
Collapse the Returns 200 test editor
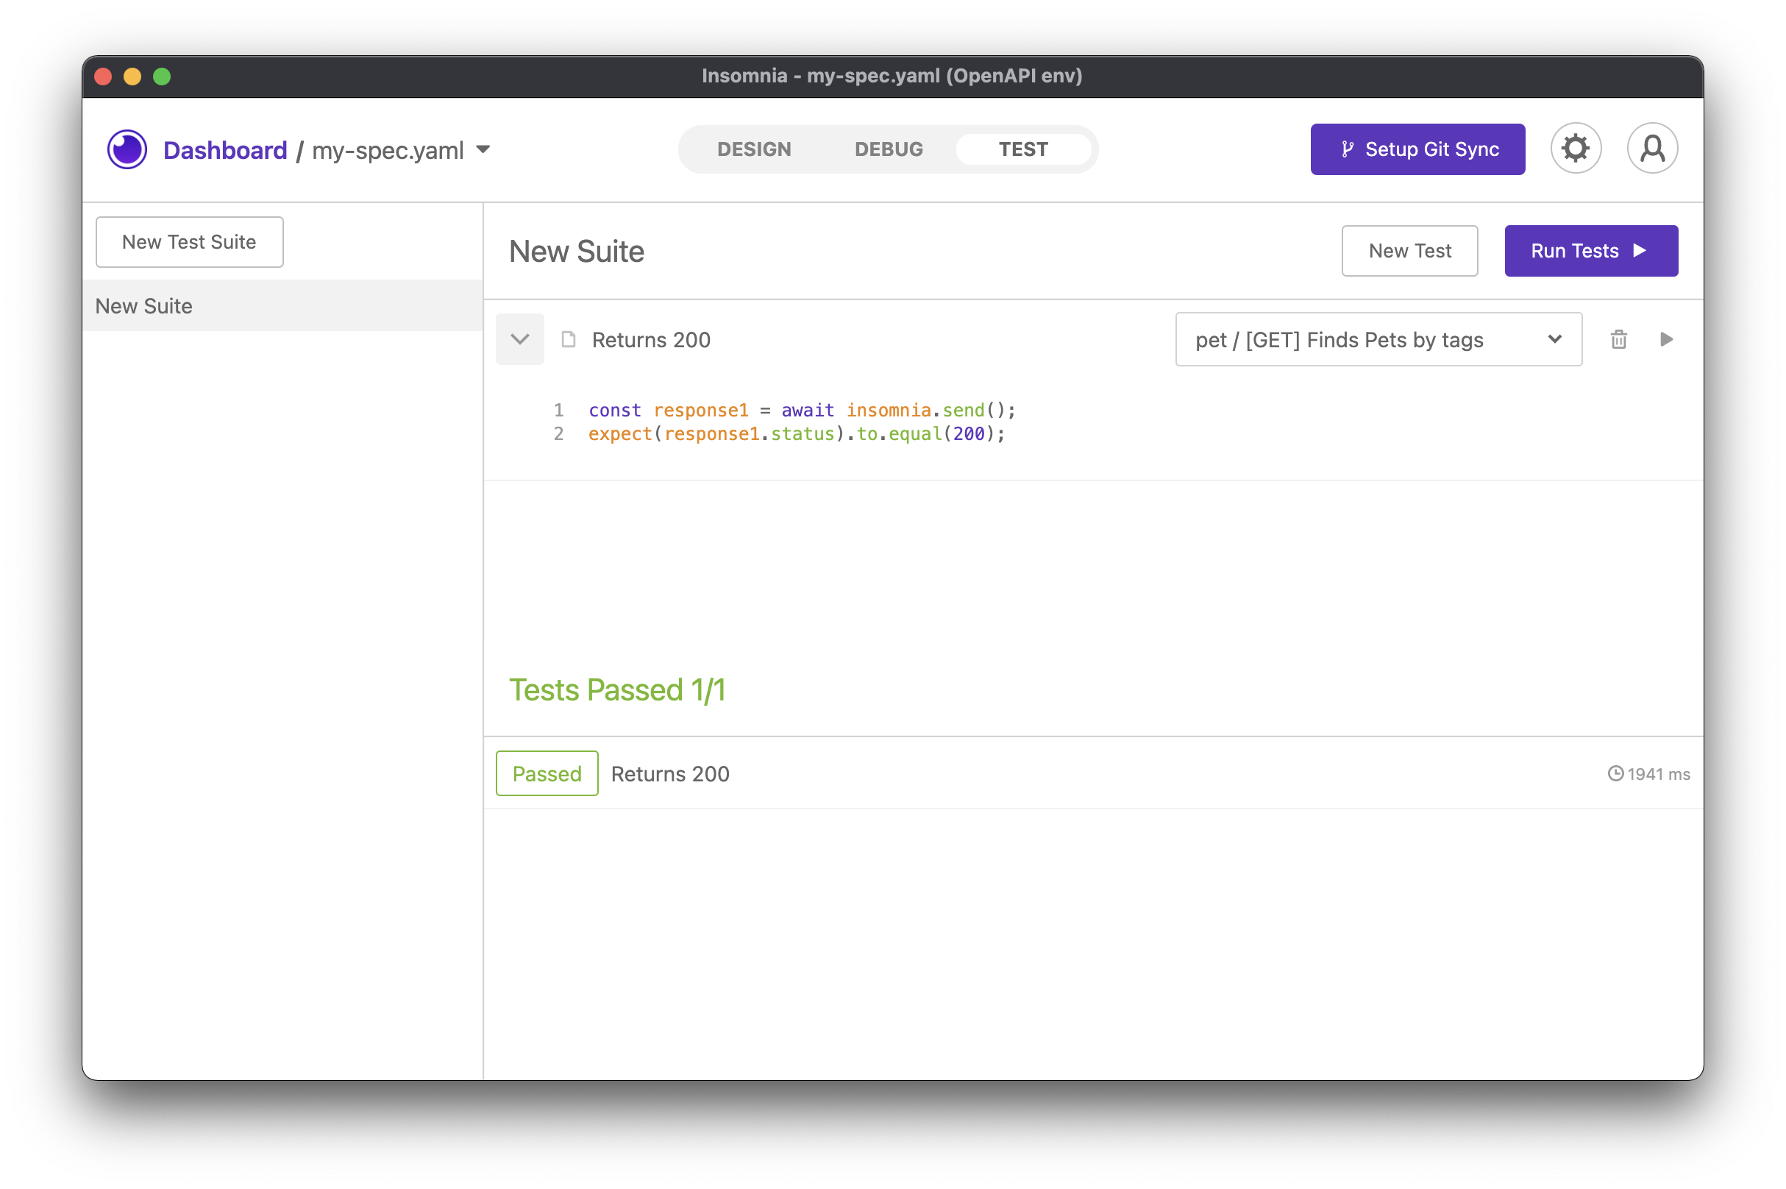(520, 339)
